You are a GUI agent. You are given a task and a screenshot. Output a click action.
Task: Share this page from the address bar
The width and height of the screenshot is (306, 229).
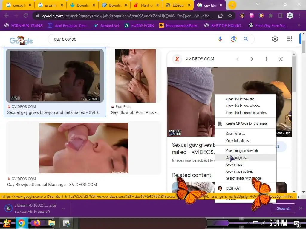point(221,16)
